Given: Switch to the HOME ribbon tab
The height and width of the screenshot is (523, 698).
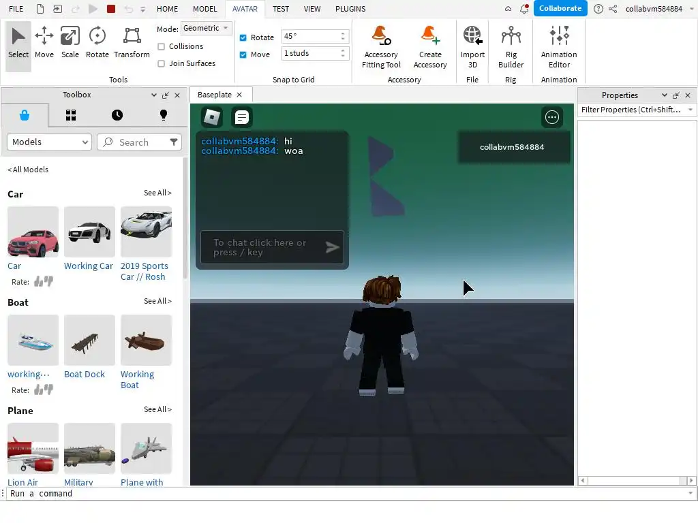Looking at the screenshot, I should tap(168, 8).
